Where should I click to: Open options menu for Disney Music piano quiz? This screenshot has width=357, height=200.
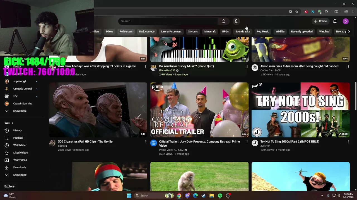[x=247, y=66]
